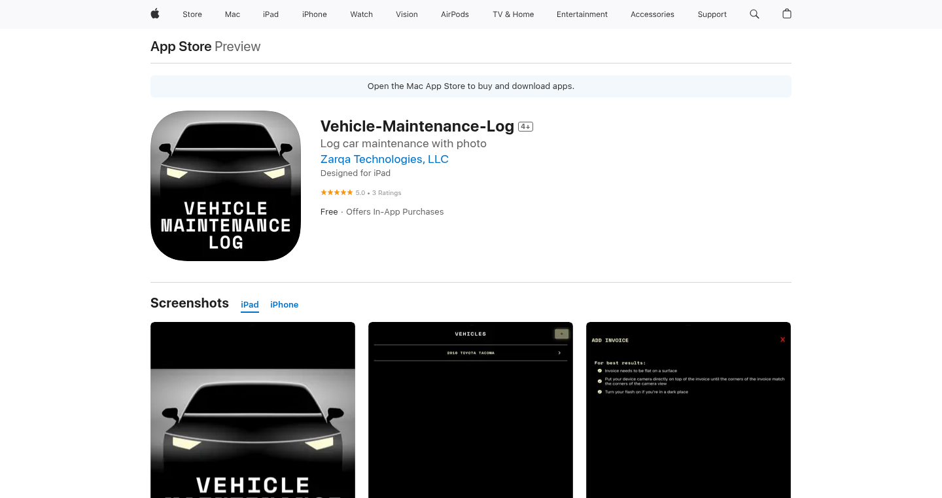The width and height of the screenshot is (942, 498).
Task: Click the Vehicle-Maintenance-Log title text
Action: 417,126
